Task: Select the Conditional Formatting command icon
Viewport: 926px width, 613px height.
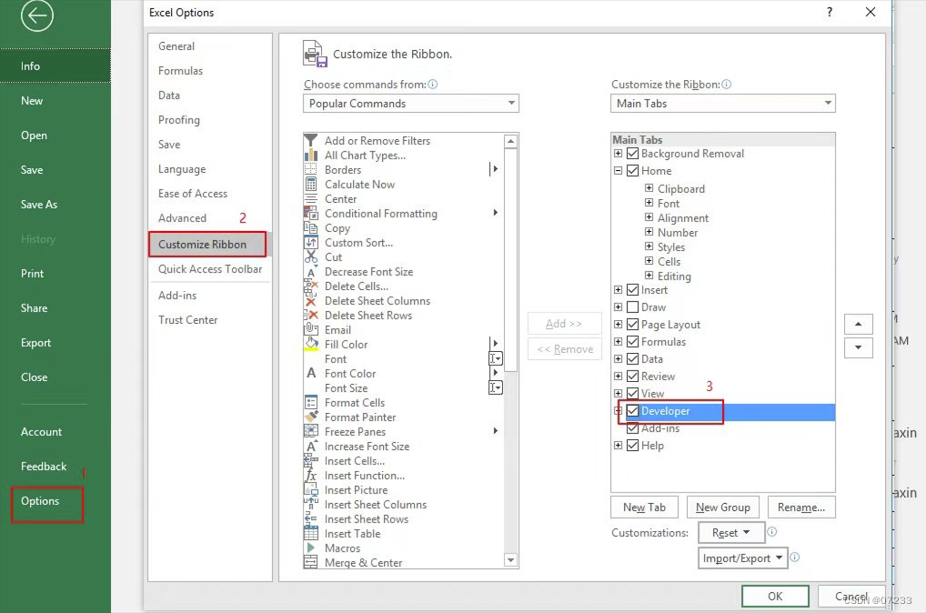Action: pos(310,213)
